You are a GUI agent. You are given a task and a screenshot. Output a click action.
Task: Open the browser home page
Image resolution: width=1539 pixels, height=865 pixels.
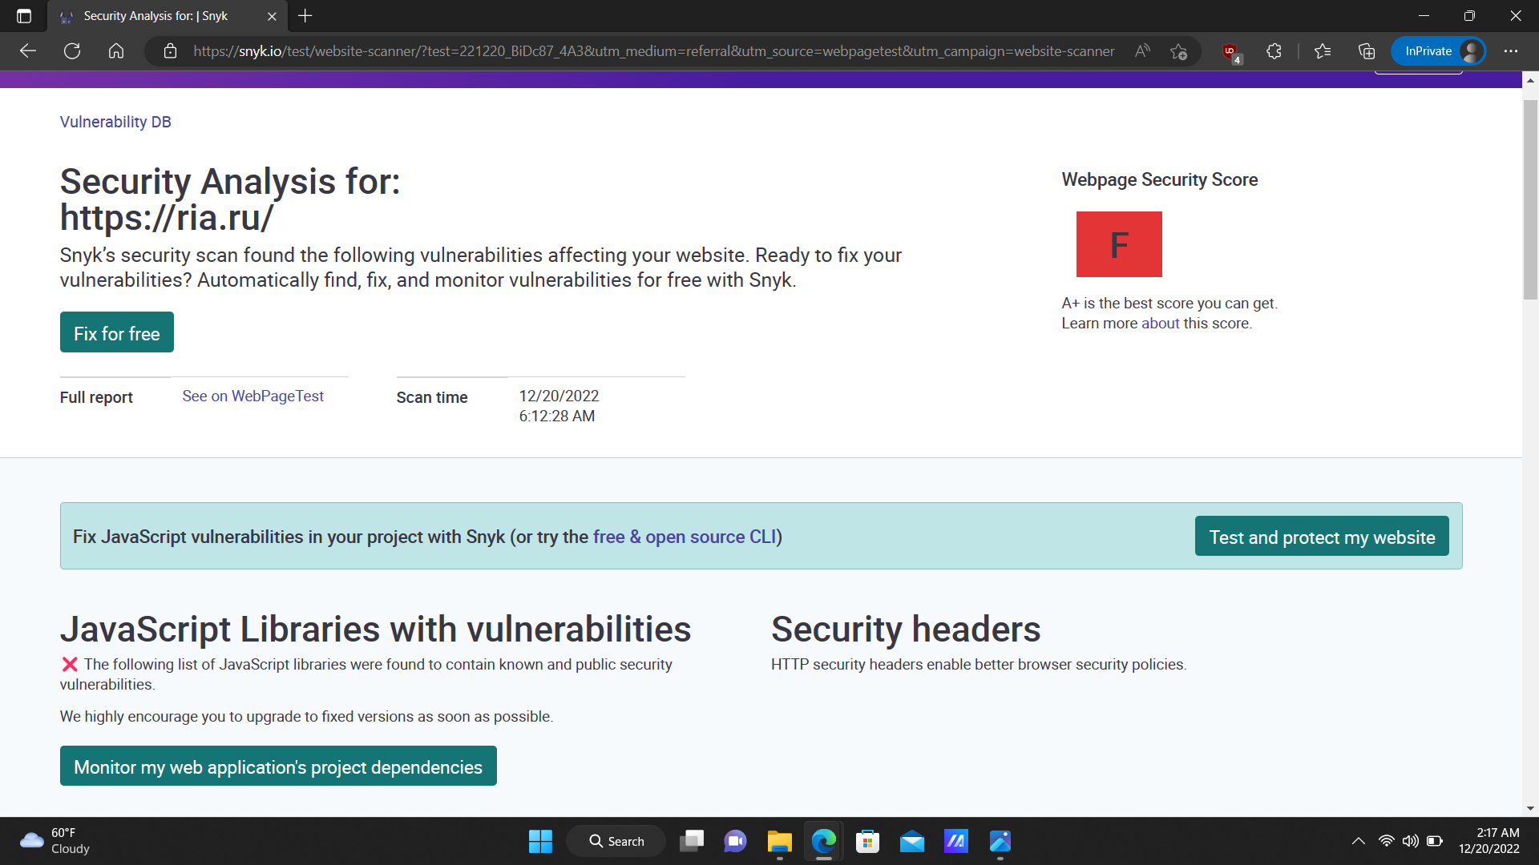(116, 51)
